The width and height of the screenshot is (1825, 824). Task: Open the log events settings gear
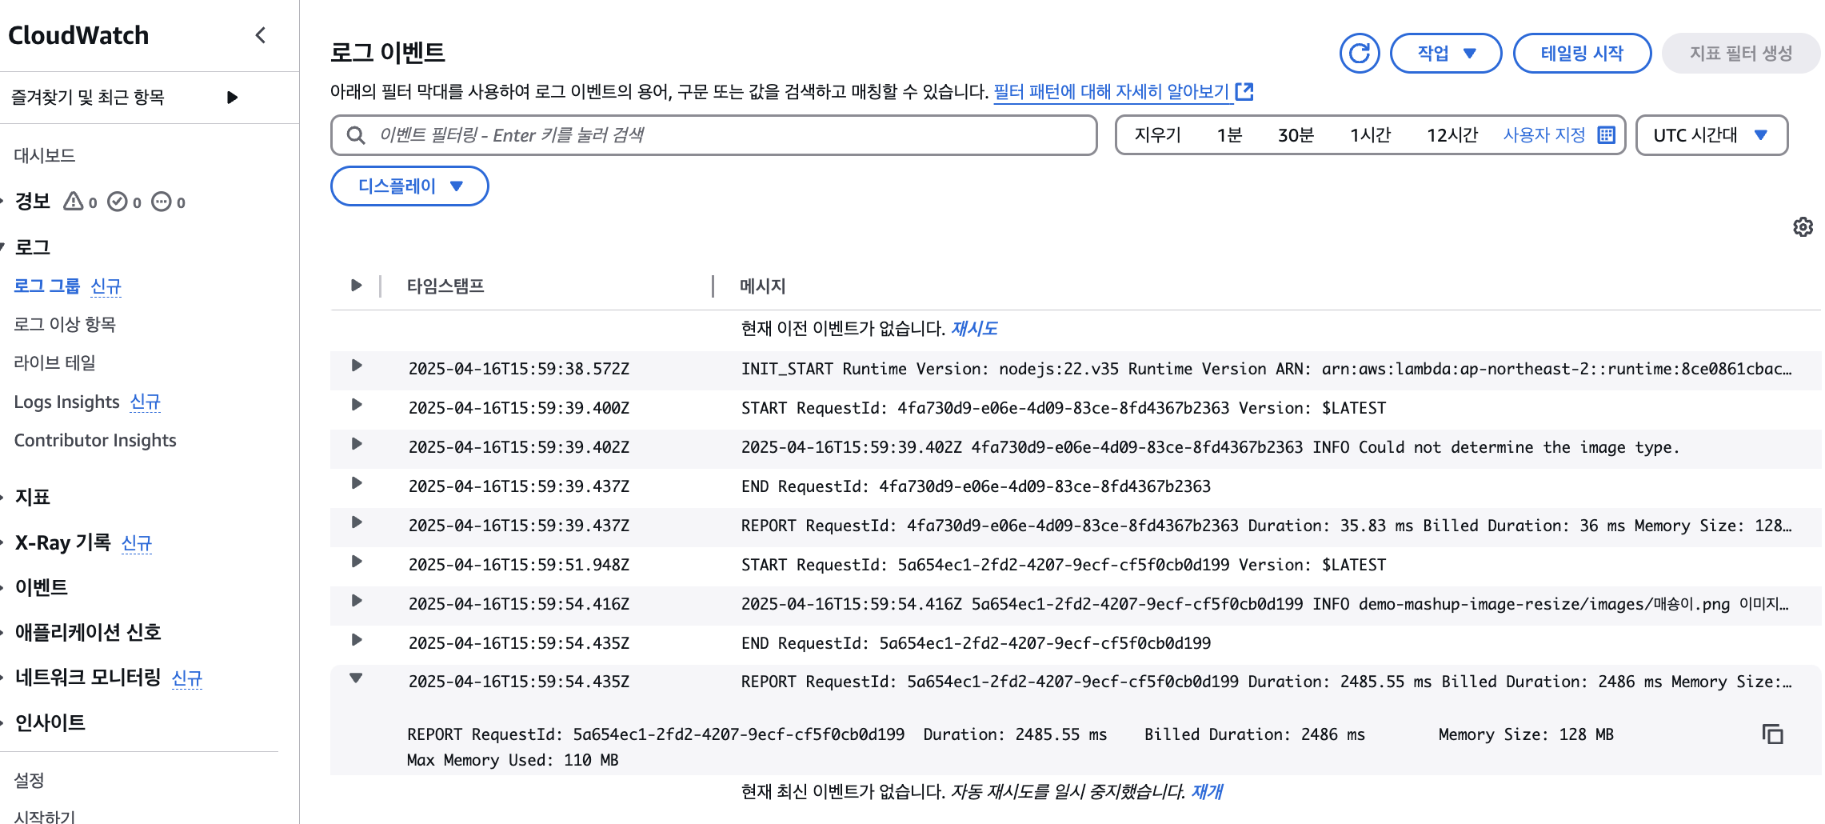[1803, 227]
